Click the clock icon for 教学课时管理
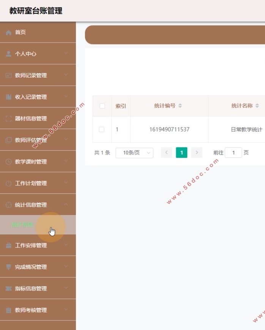265x330 pixels. (9, 162)
